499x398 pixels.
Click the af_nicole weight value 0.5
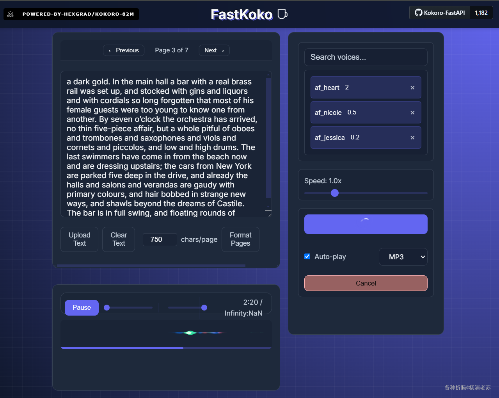coord(352,112)
